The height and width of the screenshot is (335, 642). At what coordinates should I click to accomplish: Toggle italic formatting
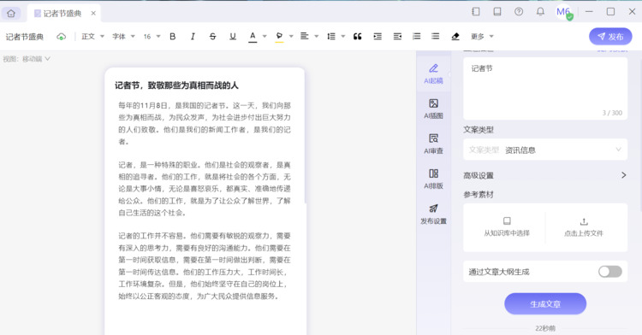point(193,37)
